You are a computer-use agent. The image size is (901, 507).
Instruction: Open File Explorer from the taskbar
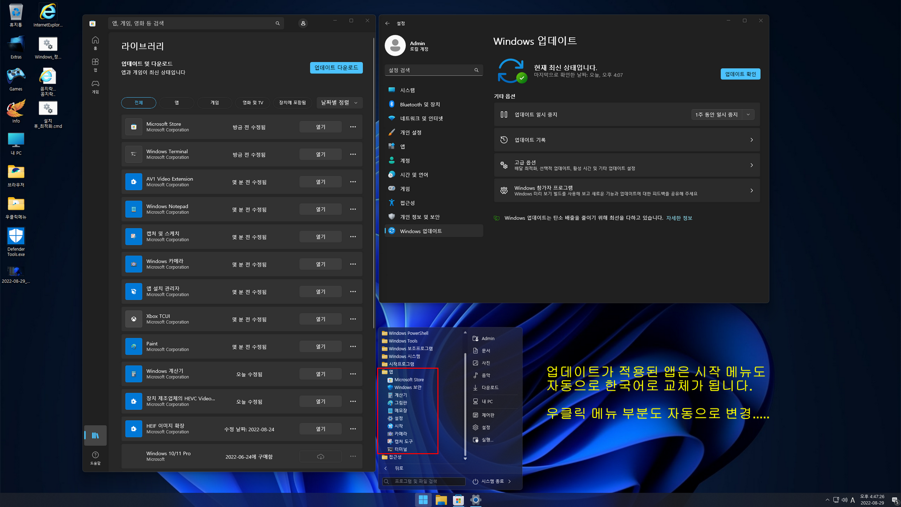[x=441, y=499]
